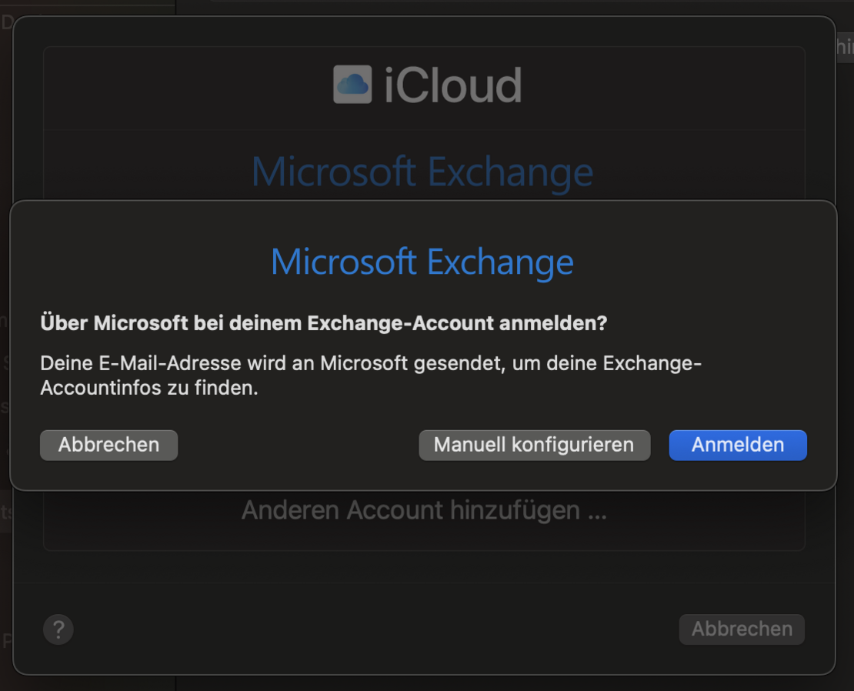Click the description text about E-Mail-Adresse
854x691 pixels.
(371, 376)
